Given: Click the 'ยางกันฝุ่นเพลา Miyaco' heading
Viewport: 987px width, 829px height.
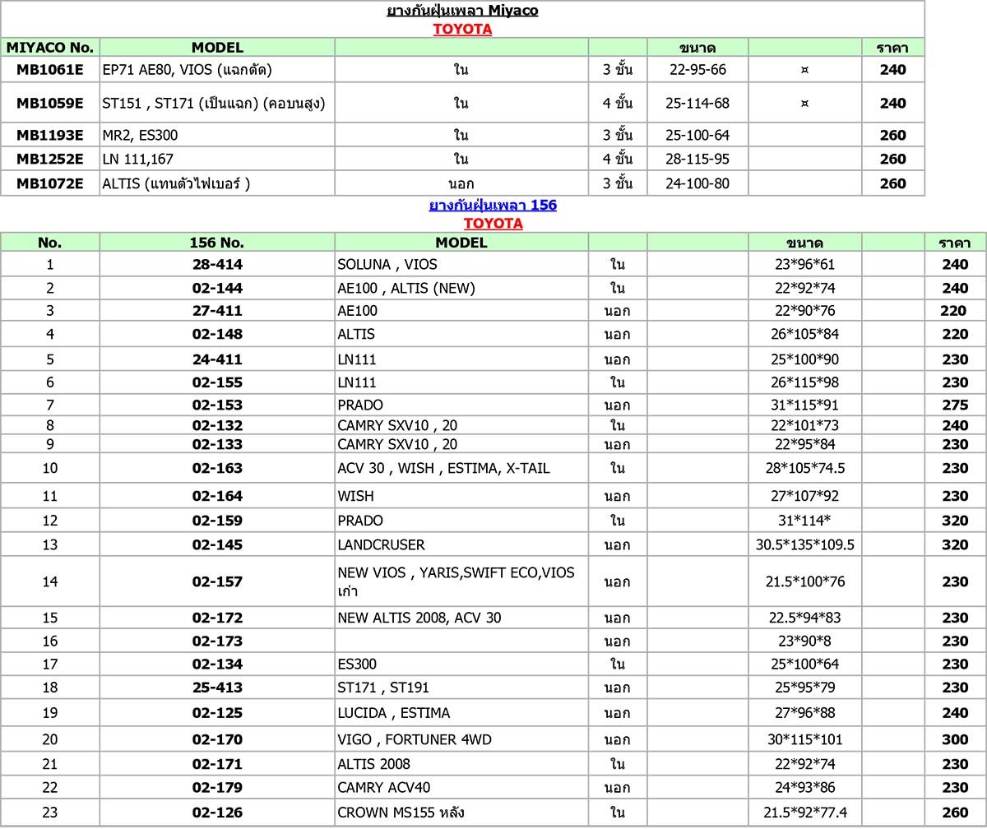Looking at the screenshot, I should [x=462, y=12].
